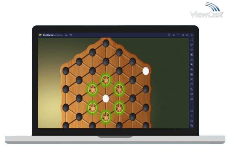Open the help question-mark icon
This screenshot has width=228, height=157.
click(x=169, y=35)
